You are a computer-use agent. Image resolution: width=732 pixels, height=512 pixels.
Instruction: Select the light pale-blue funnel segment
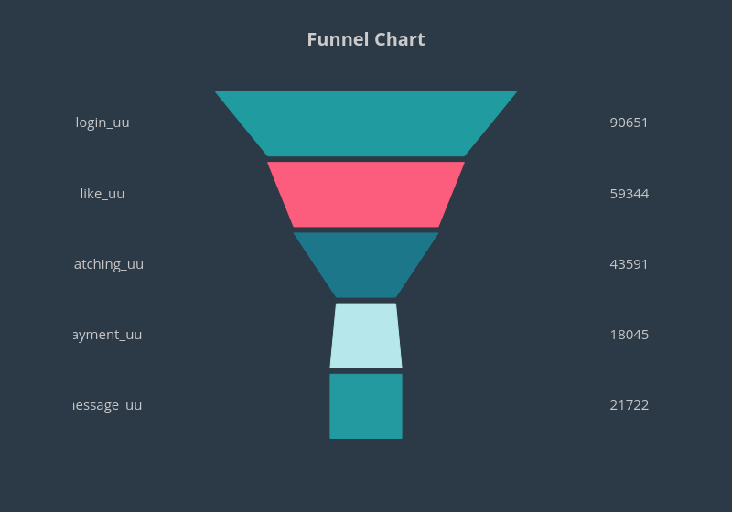point(366,335)
